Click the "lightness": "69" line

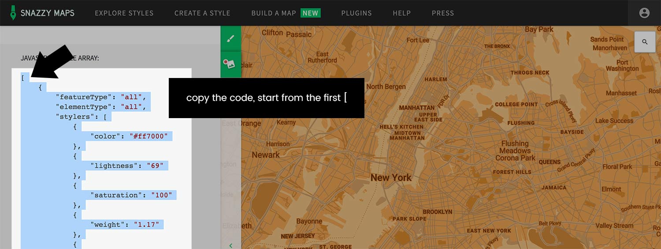127,166
